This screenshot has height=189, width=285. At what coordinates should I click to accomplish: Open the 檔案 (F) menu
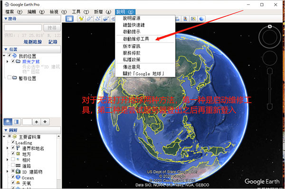(x=14, y=12)
